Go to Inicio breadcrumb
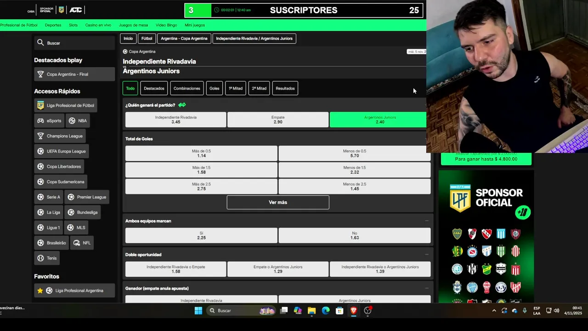This screenshot has height=331, width=588. tap(128, 39)
